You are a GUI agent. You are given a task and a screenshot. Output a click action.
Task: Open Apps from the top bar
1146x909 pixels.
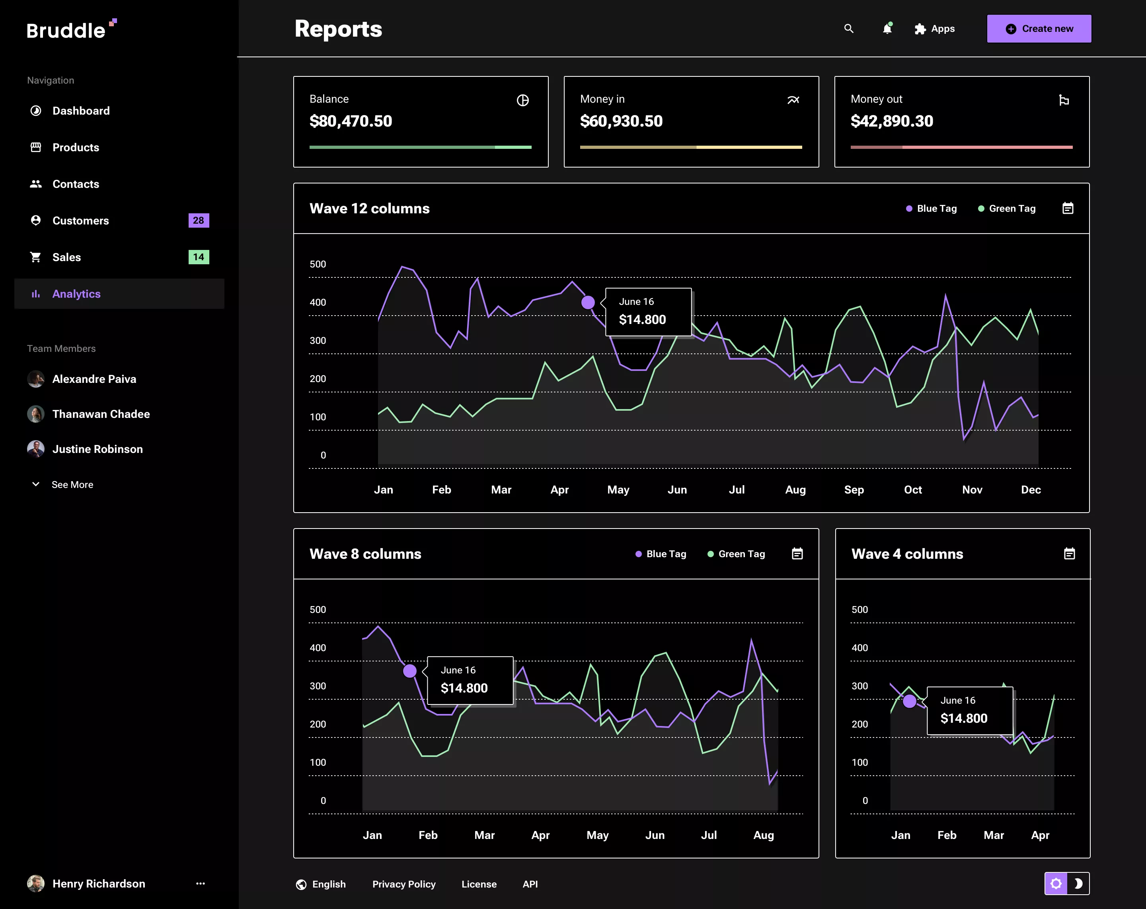[934, 29]
